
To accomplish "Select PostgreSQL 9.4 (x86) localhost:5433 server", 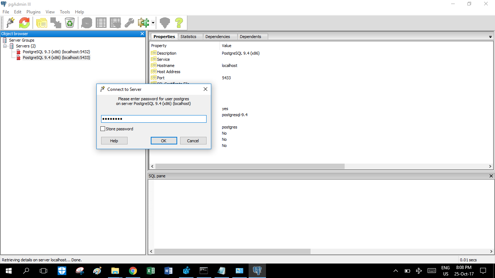I will [x=56, y=58].
